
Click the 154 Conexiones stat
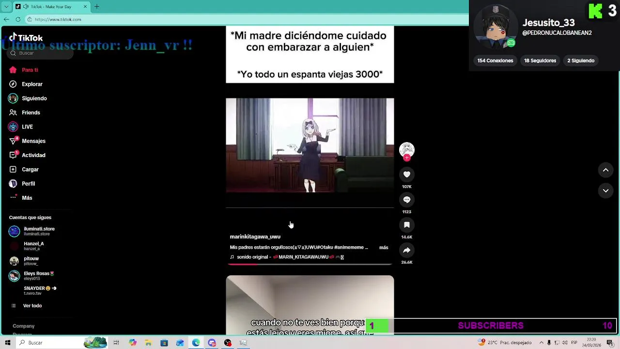495,61
